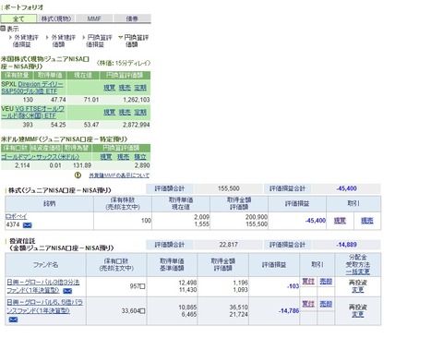
Task: Click the ポートフォリオ heading
Action: tap(23, 7)
